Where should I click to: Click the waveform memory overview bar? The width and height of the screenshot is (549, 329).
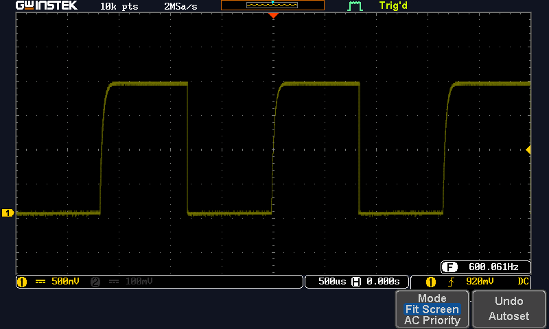click(x=272, y=5)
